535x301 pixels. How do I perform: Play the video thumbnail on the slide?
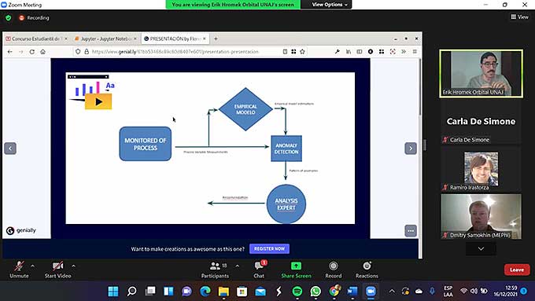[98, 101]
